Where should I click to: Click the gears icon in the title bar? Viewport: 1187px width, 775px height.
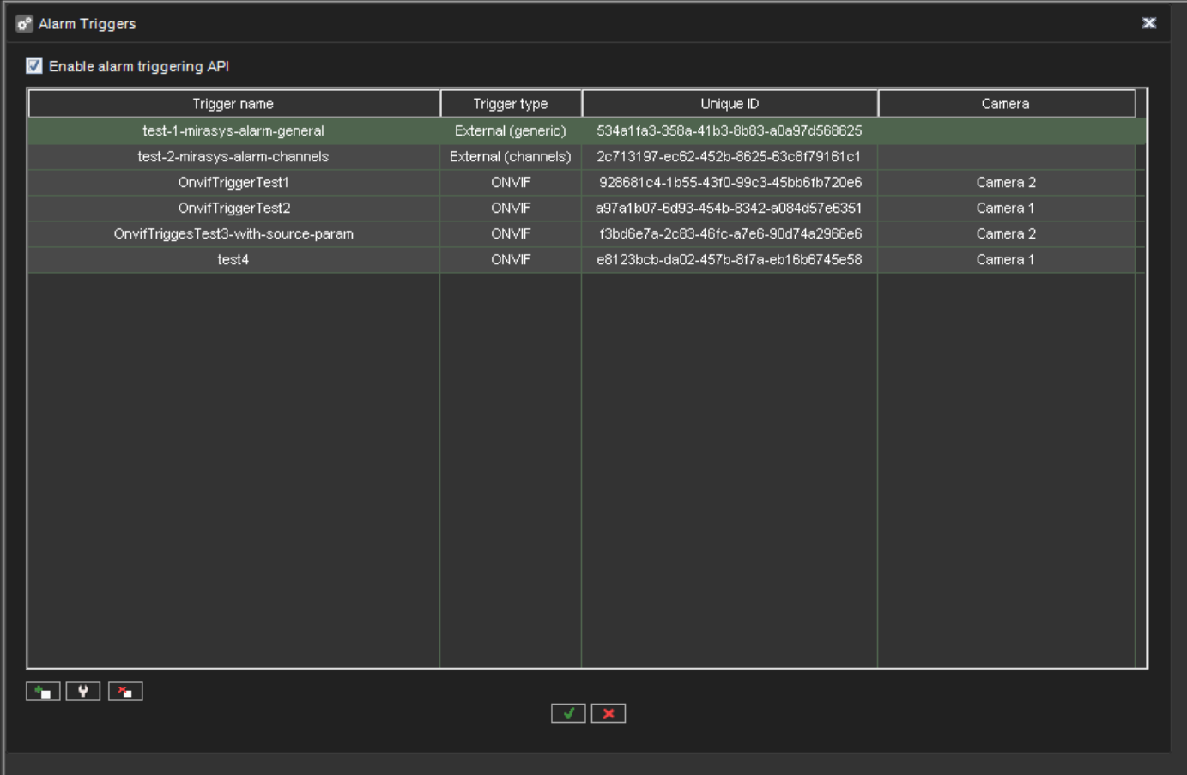coord(22,23)
